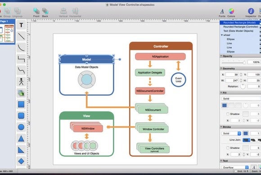The width and height of the screenshot is (261, 175).
Task: Enable the Stroke Shadow checkbox
Action: 228,148
